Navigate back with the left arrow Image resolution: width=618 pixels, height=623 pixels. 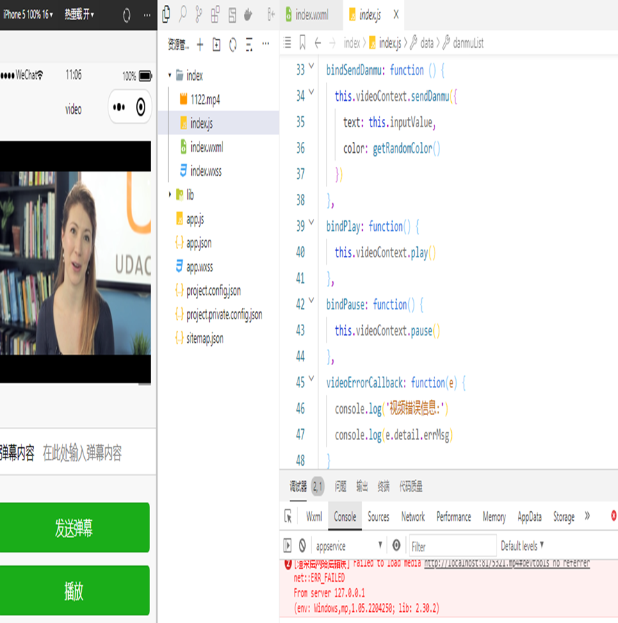click(x=318, y=42)
